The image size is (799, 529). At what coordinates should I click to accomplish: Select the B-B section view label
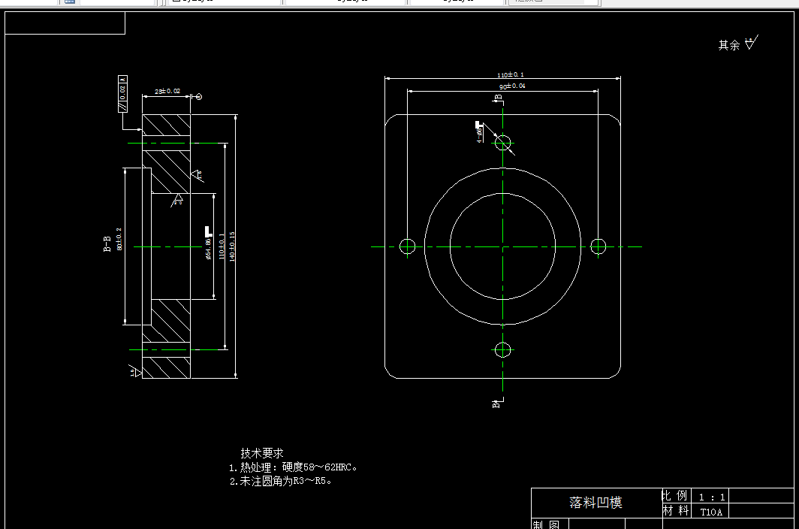coord(107,244)
